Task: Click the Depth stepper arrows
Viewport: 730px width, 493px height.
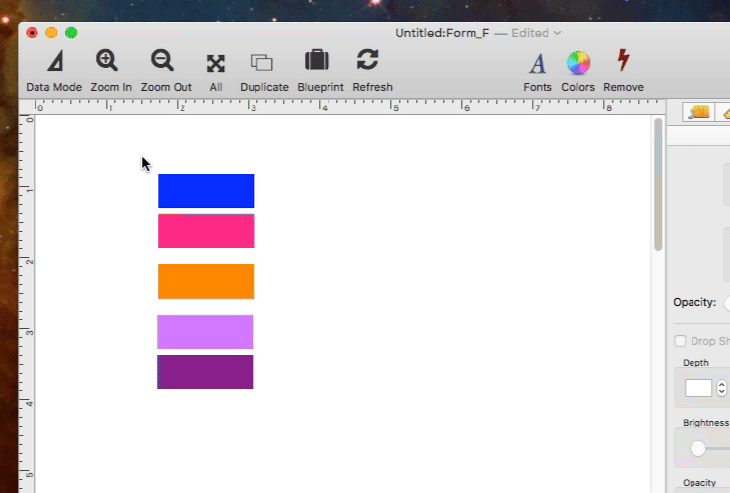Action: click(x=721, y=387)
